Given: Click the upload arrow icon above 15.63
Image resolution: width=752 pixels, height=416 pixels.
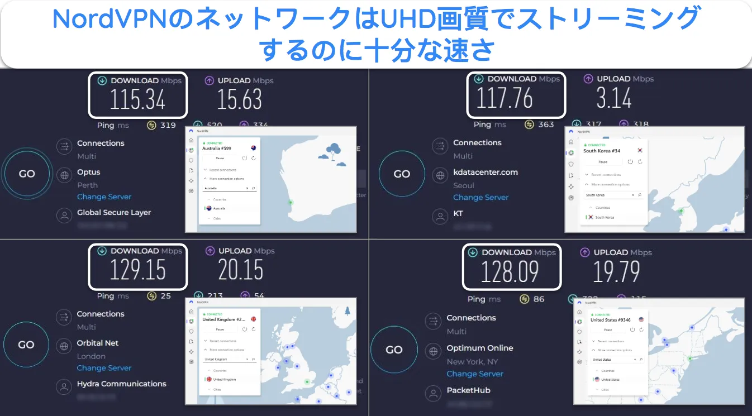Looking at the screenshot, I should tap(209, 80).
